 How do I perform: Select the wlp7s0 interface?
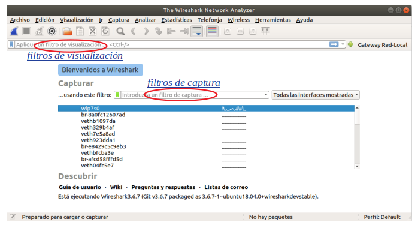coord(206,108)
